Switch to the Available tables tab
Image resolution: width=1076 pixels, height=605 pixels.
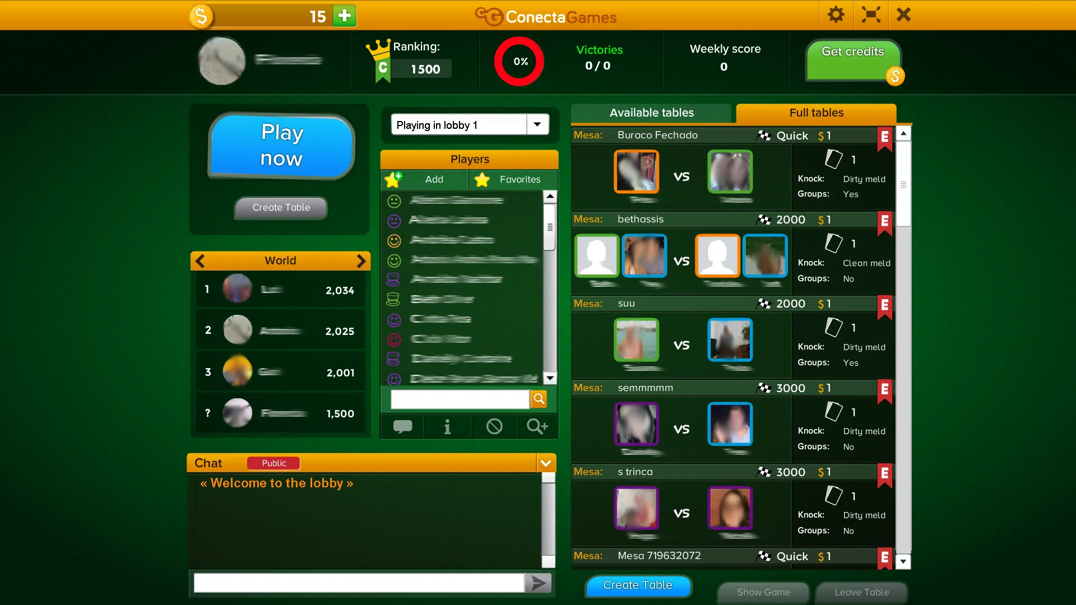point(651,112)
